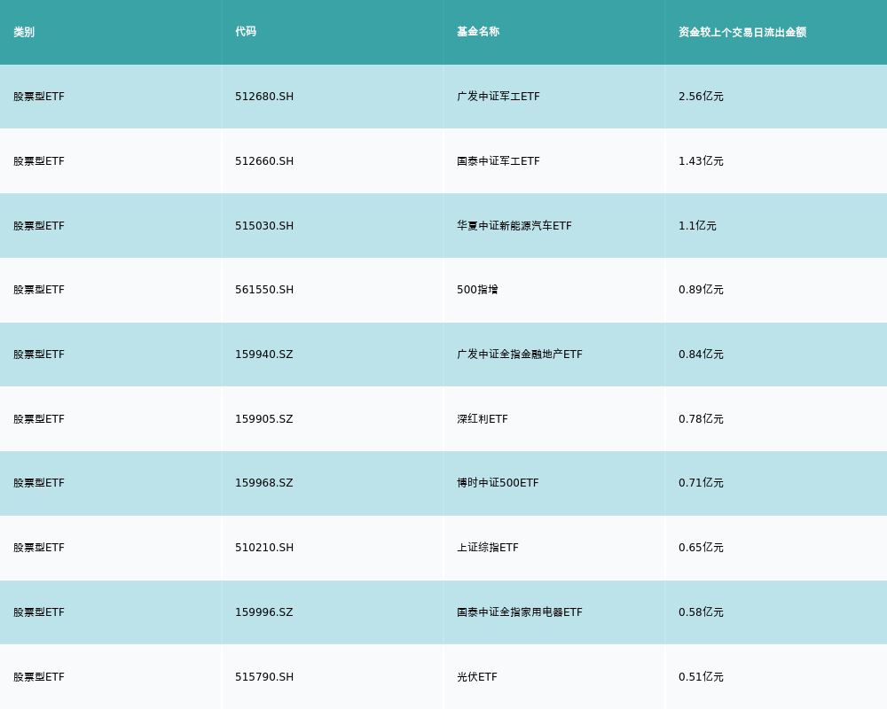Viewport: 887px width, 709px height.
Task: Click outflow amount 0.51亿元
Action: tap(701, 677)
